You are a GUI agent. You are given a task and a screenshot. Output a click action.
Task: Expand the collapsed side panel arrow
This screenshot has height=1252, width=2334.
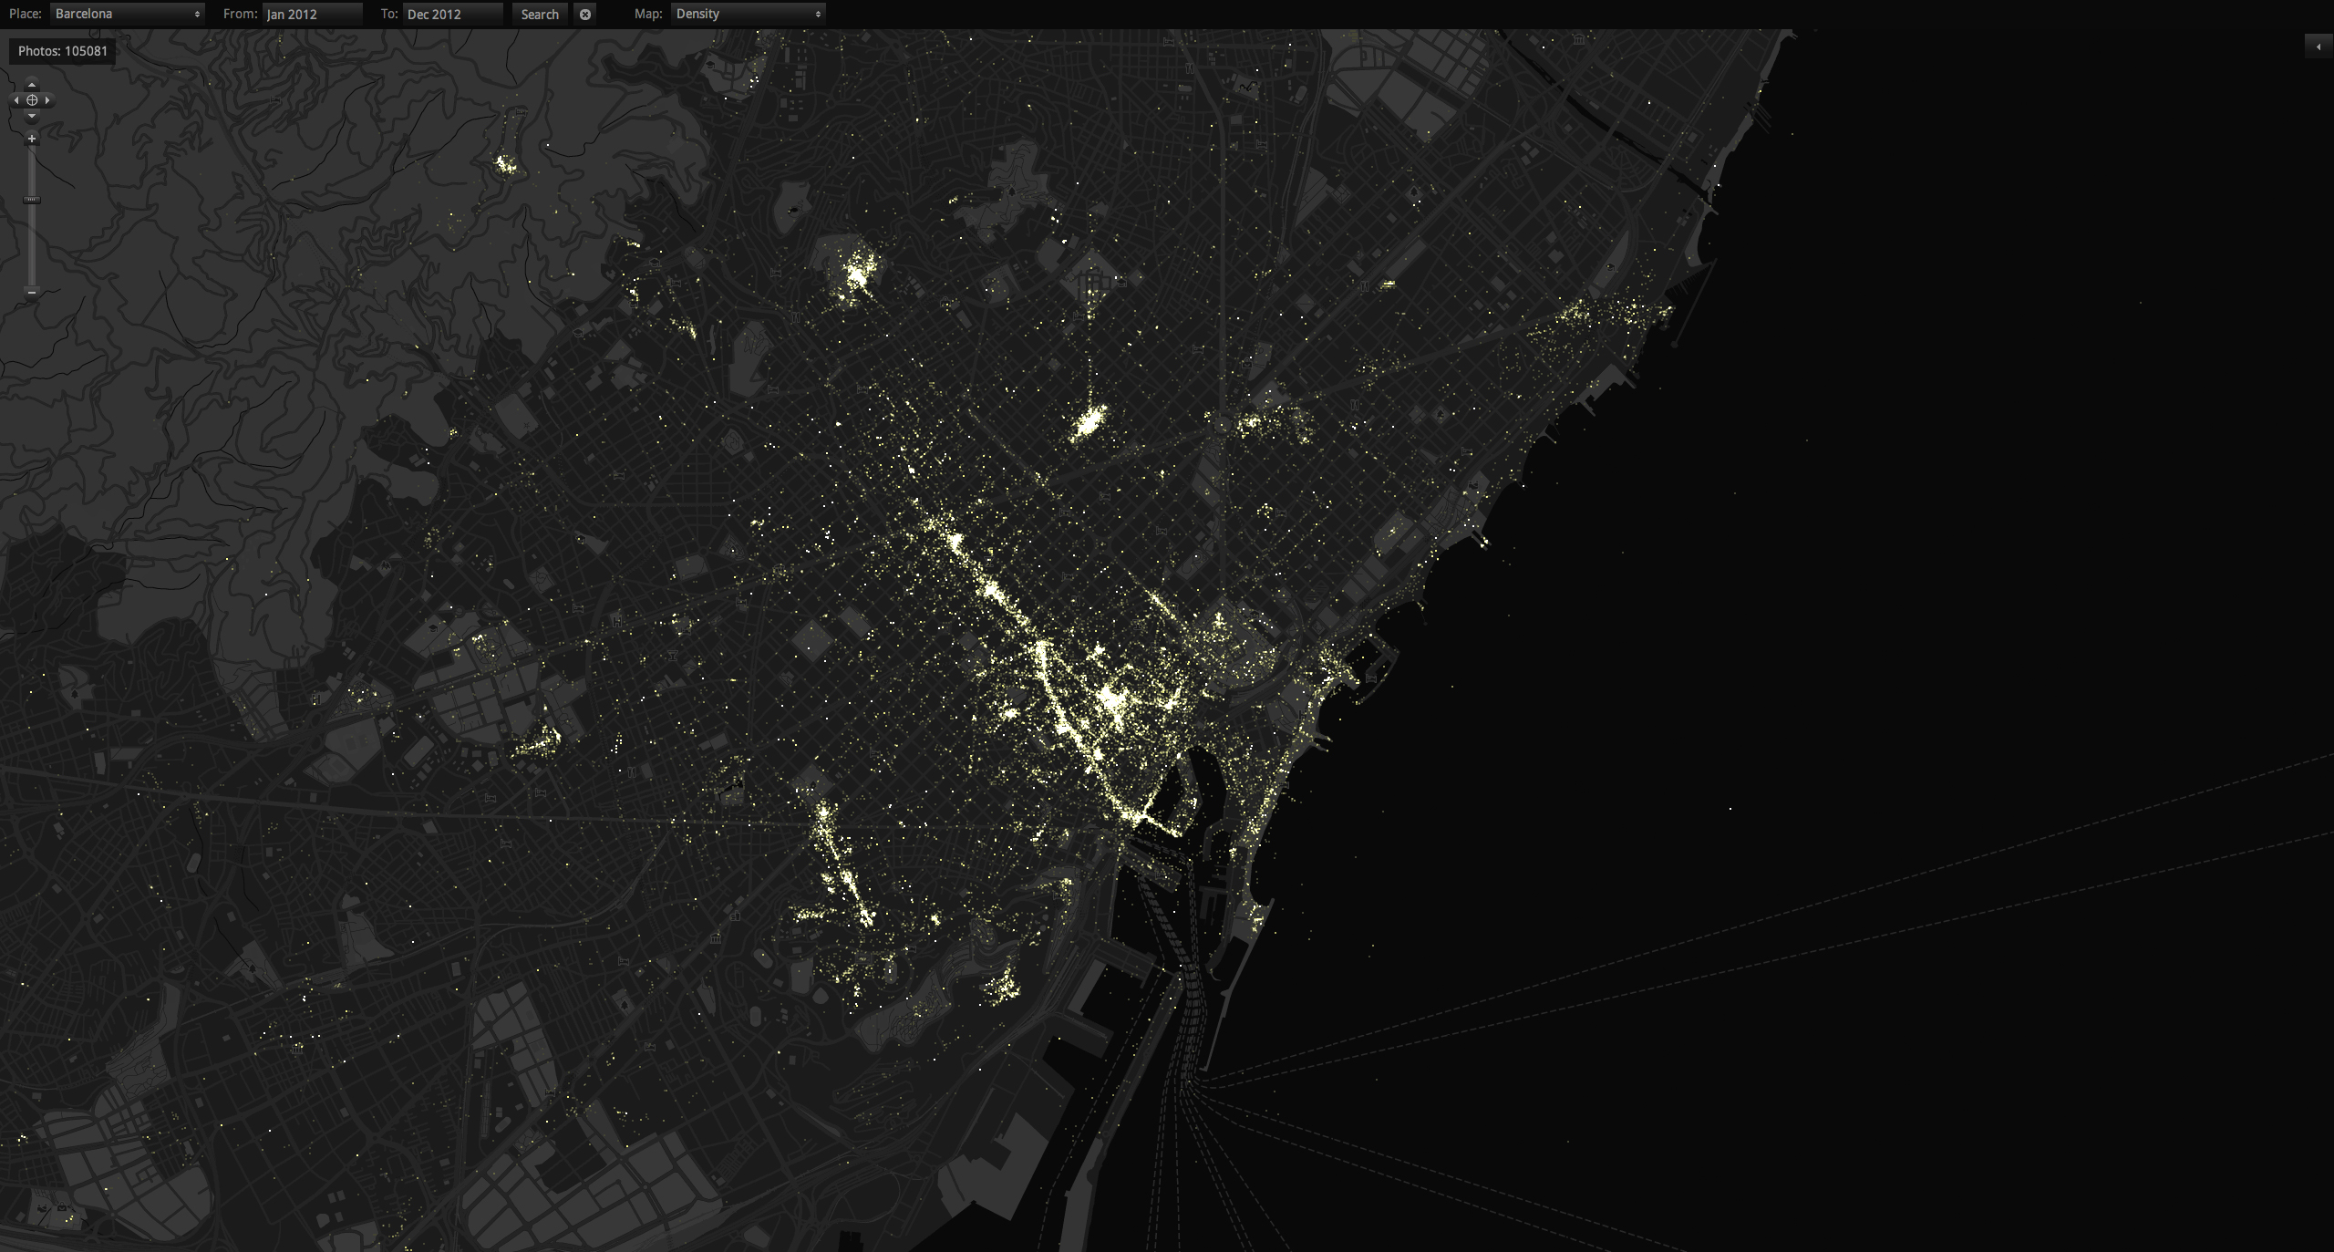[2319, 47]
